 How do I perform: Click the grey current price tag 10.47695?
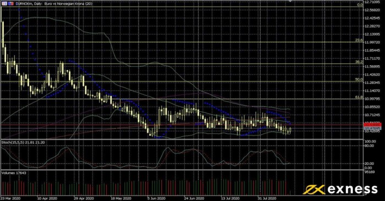[x=372, y=128]
